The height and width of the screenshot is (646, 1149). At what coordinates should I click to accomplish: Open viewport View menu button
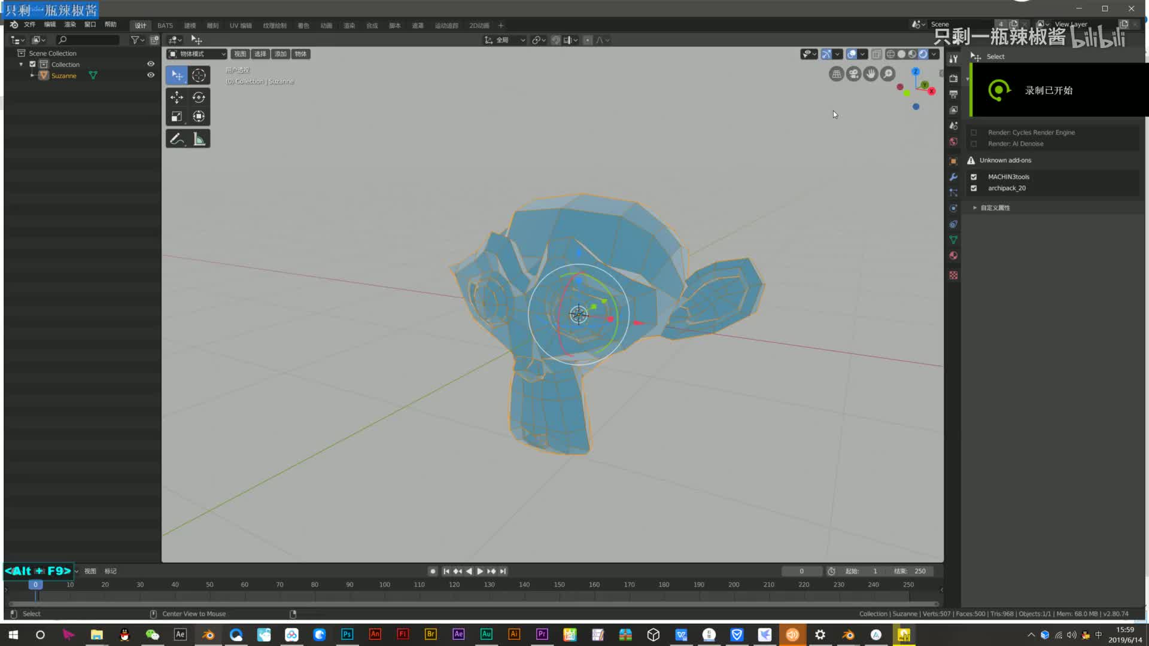[240, 54]
